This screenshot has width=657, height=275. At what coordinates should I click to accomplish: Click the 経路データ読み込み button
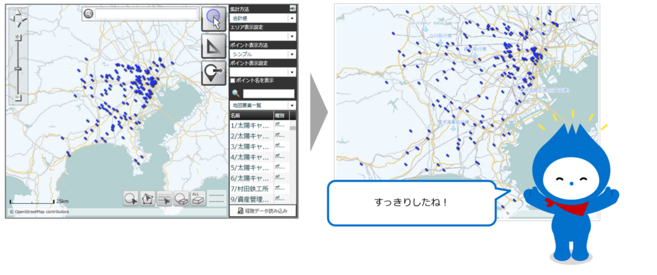pyautogui.click(x=262, y=211)
